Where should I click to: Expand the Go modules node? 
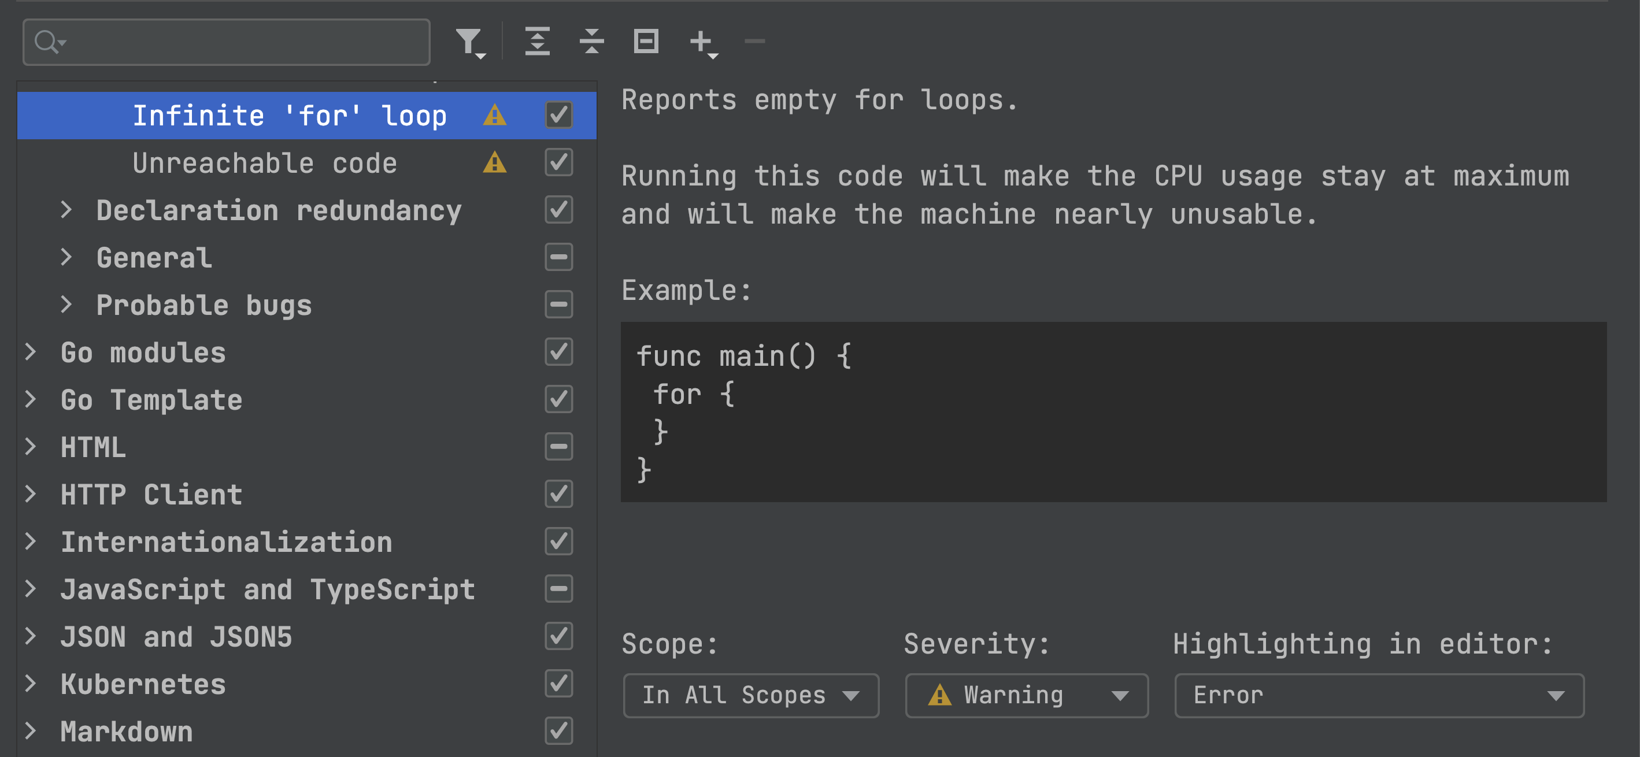31,352
